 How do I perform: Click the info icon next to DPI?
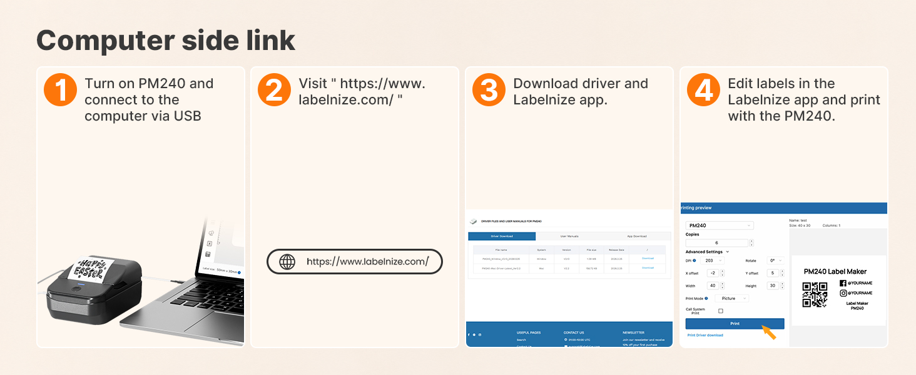[695, 261]
